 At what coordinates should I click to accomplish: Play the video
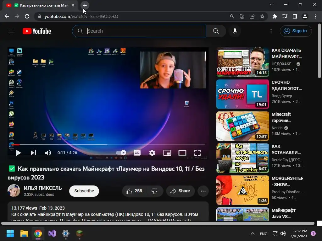19,153
